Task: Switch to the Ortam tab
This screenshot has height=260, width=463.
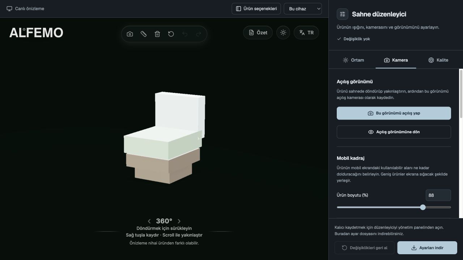Action: tap(353, 60)
